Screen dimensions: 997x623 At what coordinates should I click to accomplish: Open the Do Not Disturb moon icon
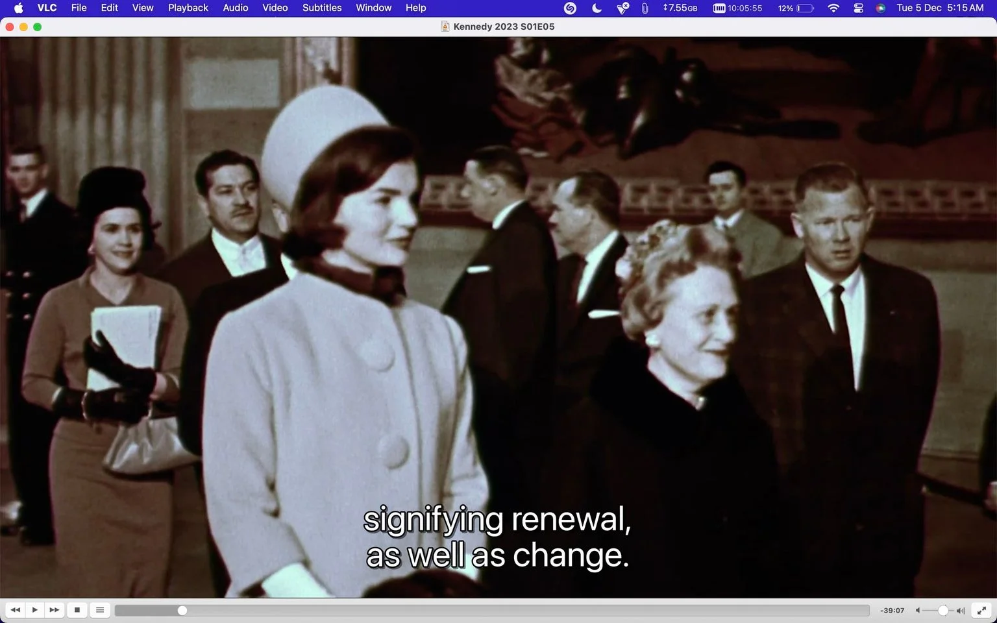[x=597, y=8]
